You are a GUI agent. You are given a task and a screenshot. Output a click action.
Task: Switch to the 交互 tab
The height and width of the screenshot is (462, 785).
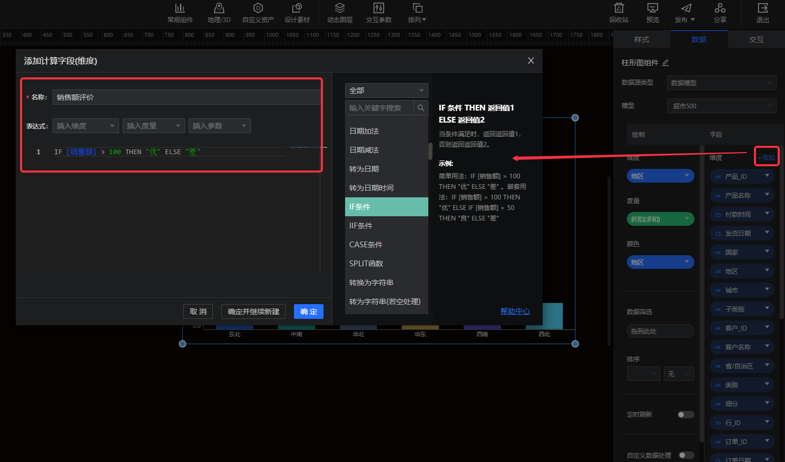[756, 39]
